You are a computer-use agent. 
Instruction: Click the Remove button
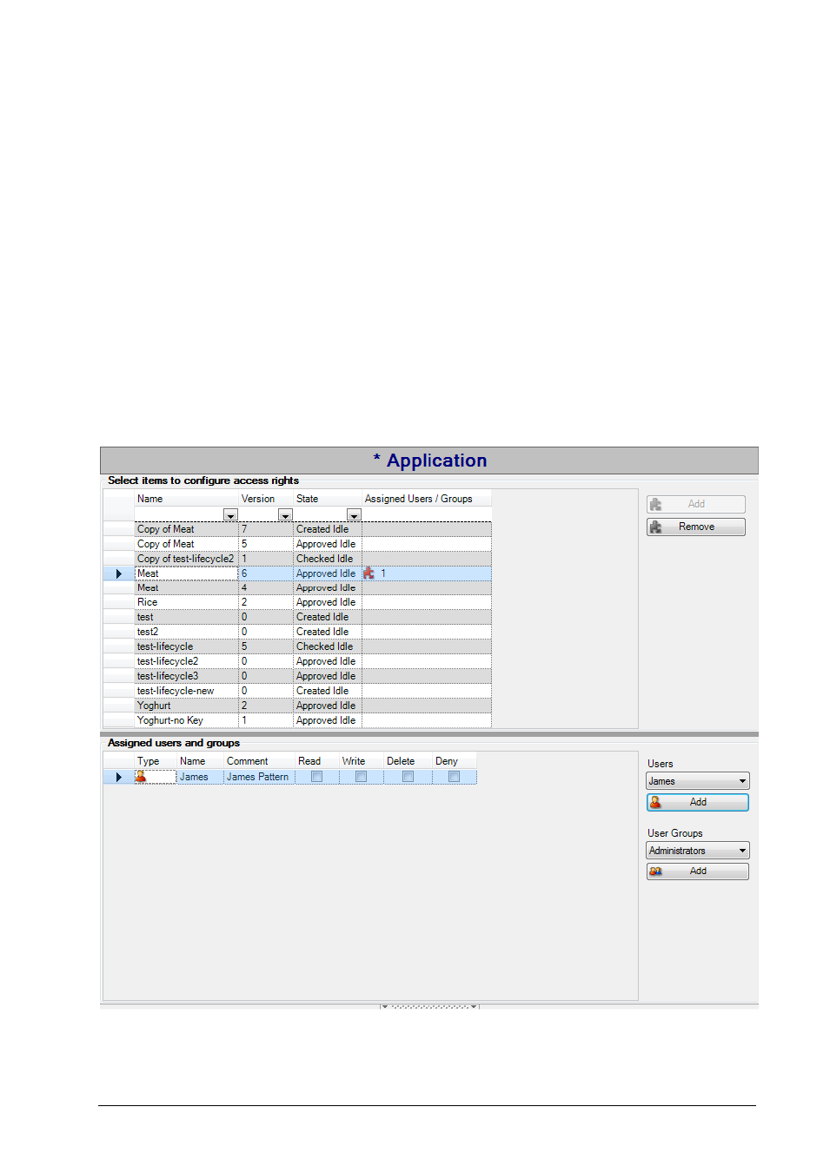(695, 527)
